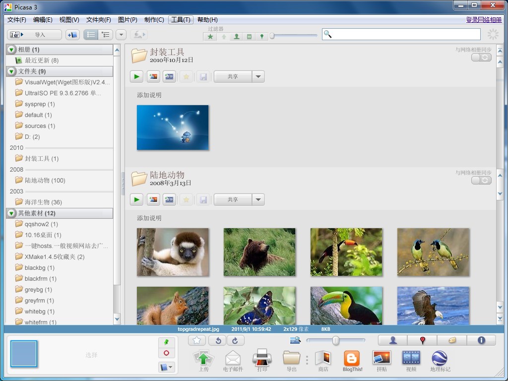508x381 pixels.
Task: Toggle web album sync for 陆地动物
Action: (481, 181)
